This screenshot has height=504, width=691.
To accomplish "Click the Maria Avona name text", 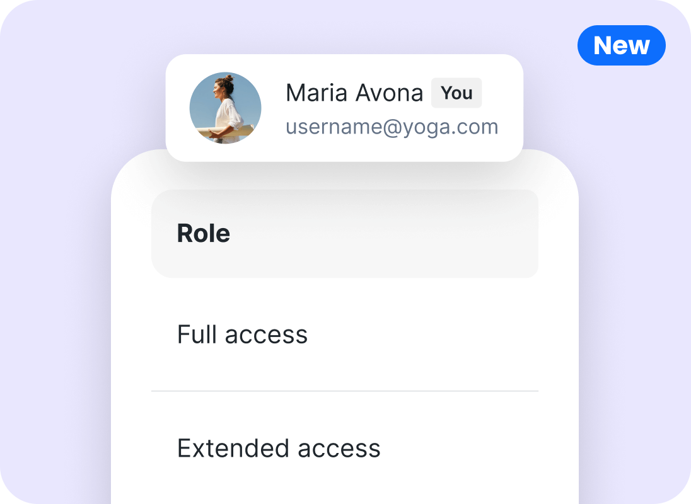I will [x=354, y=93].
